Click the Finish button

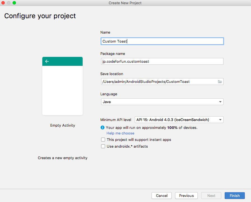[235, 196]
